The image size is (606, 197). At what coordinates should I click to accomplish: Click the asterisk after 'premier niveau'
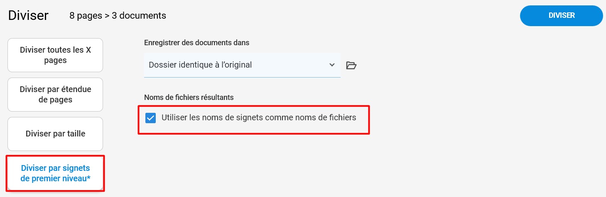[x=89, y=179]
